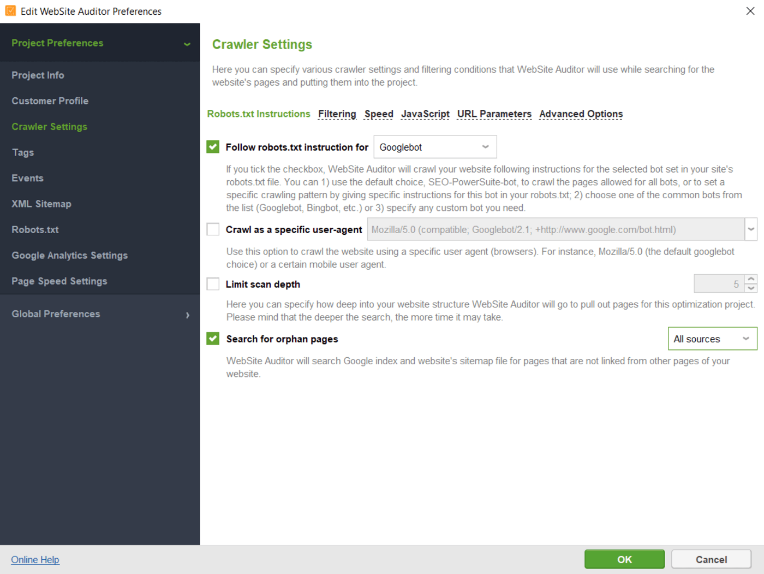This screenshot has width=764, height=574.
Task: Collapse the Project Preferences section
Action: click(x=187, y=44)
